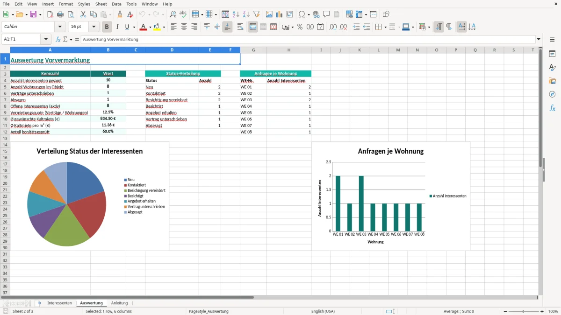
Task: Expand the Borders dropdown arrow
Action: coord(385,27)
